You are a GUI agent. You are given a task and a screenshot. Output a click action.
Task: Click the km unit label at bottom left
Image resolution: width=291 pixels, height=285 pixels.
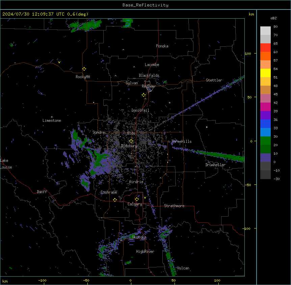(x=5, y=281)
